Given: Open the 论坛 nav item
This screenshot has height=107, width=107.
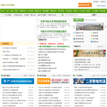Looking at the screenshot, I should (x=7, y=11).
